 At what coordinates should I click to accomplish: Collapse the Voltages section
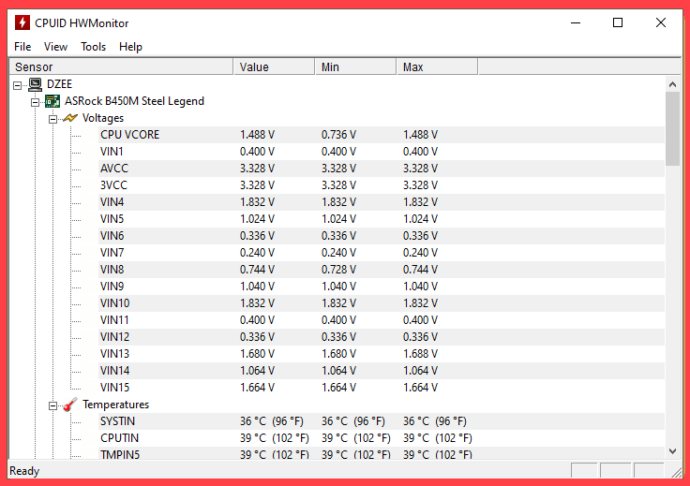52,119
